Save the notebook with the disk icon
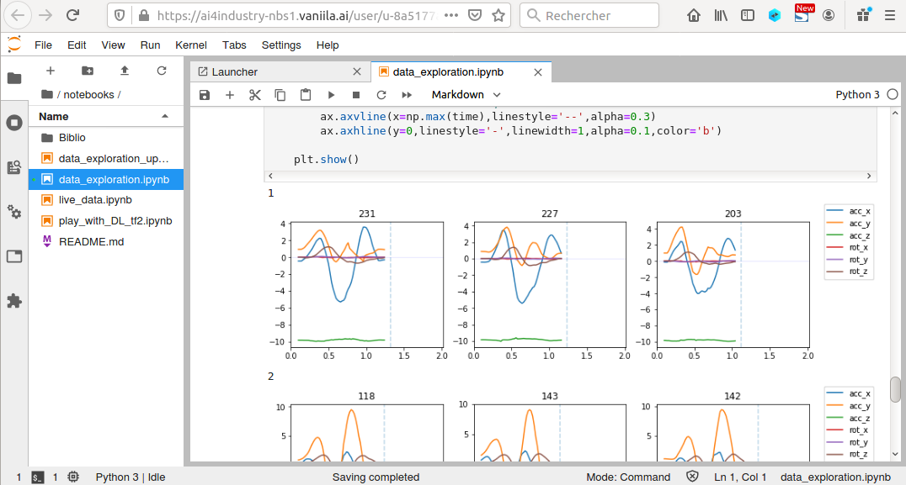906x485 pixels. coord(205,95)
